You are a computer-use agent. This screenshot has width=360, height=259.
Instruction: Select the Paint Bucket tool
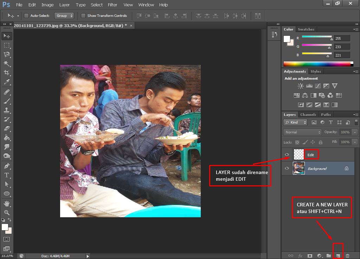7,138
